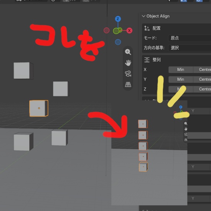The image size is (211, 211).
Task: Click the hand pan view icon
Action: [x=128, y=63]
